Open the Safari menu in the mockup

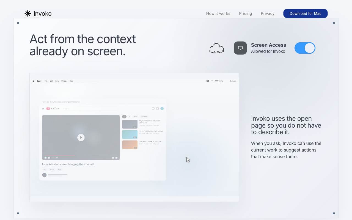pyautogui.click(x=39, y=81)
